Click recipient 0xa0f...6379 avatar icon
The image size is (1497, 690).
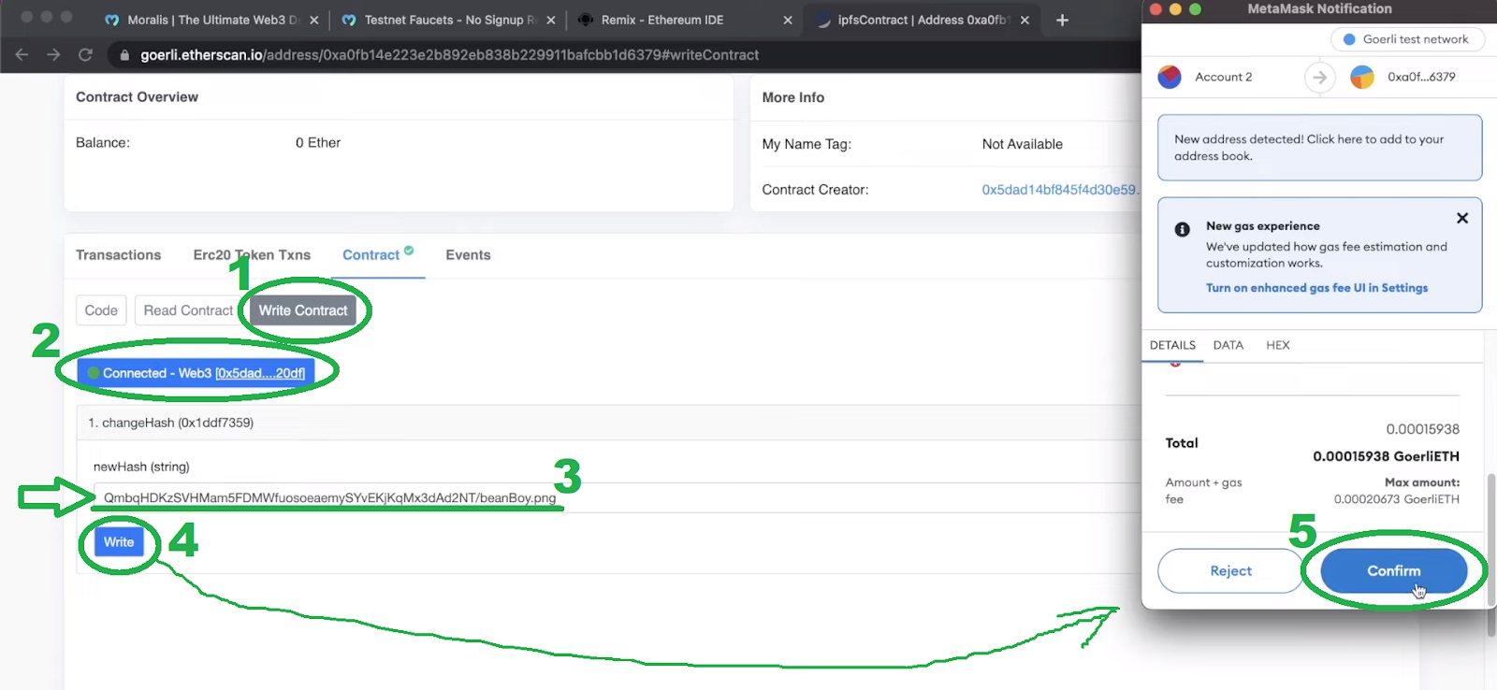click(1362, 77)
